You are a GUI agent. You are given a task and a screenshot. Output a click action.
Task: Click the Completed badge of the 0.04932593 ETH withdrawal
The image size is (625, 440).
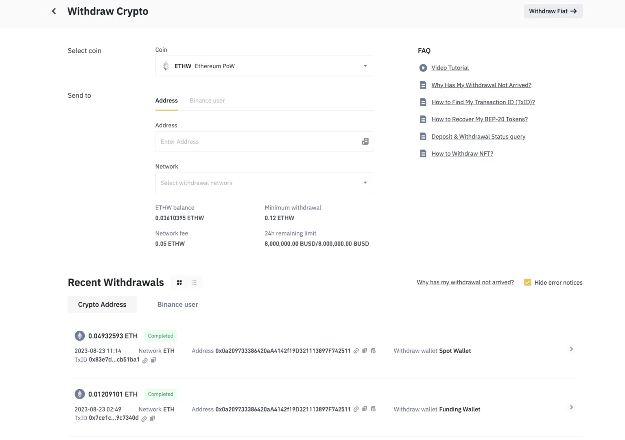[160, 336]
